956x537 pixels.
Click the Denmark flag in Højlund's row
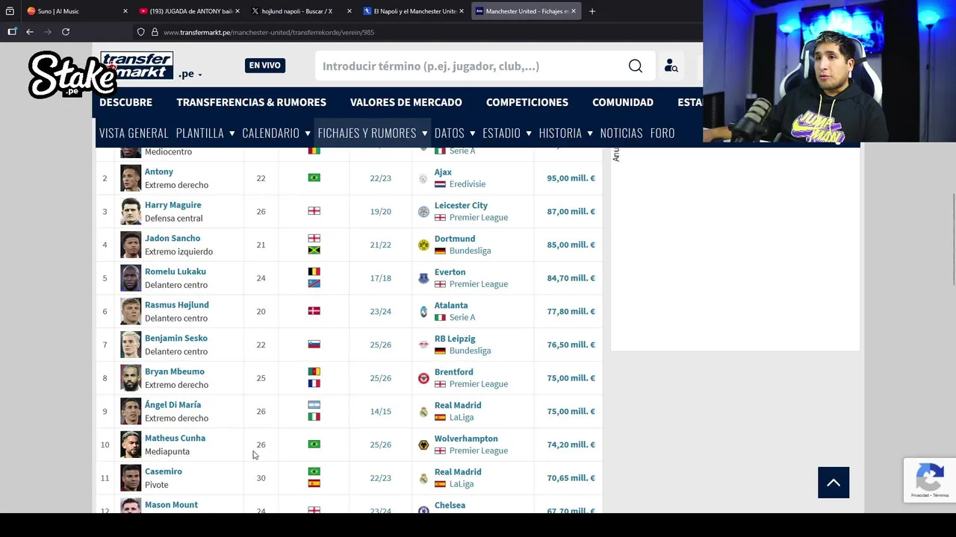pos(314,311)
